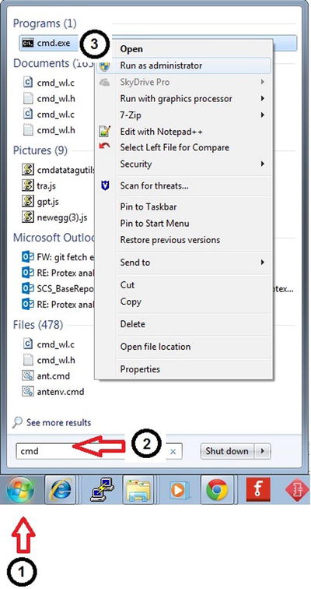Open Windows Explorer folder taskbar icon

138,490
